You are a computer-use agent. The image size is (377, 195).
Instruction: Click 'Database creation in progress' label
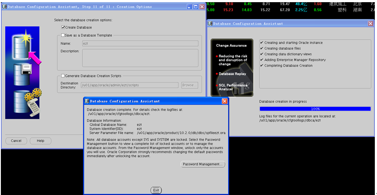click(x=283, y=102)
